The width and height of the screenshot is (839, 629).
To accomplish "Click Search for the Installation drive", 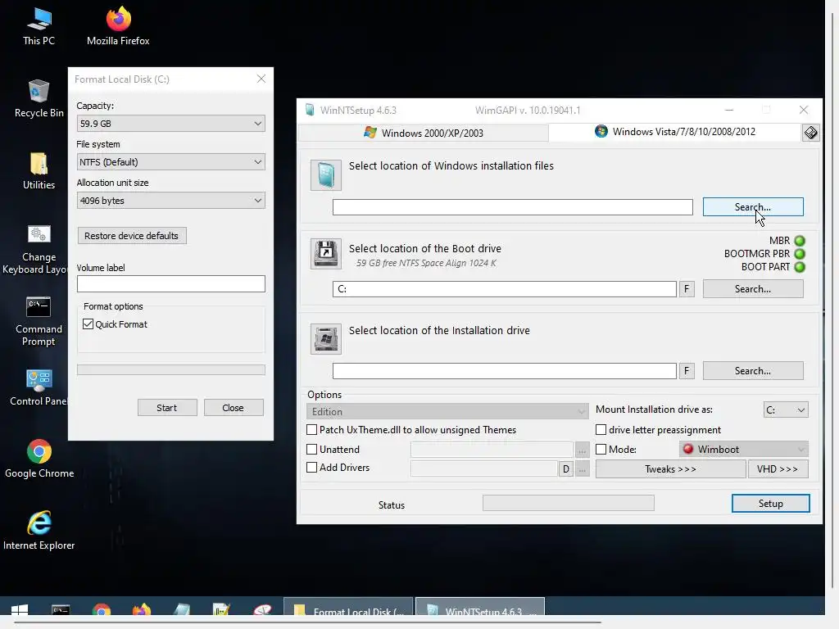I will (753, 371).
